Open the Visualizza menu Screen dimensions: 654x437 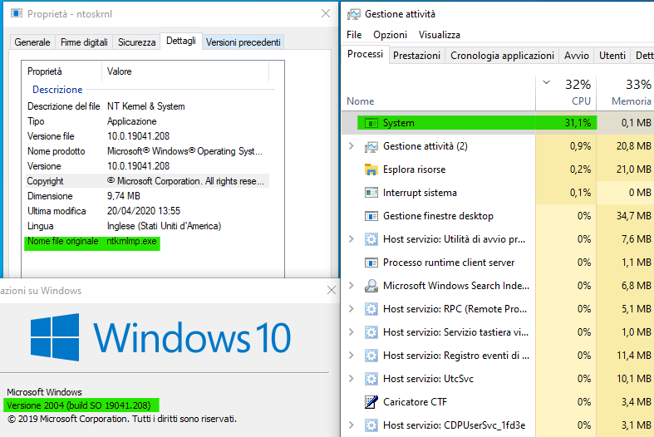(x=440, y=35)
